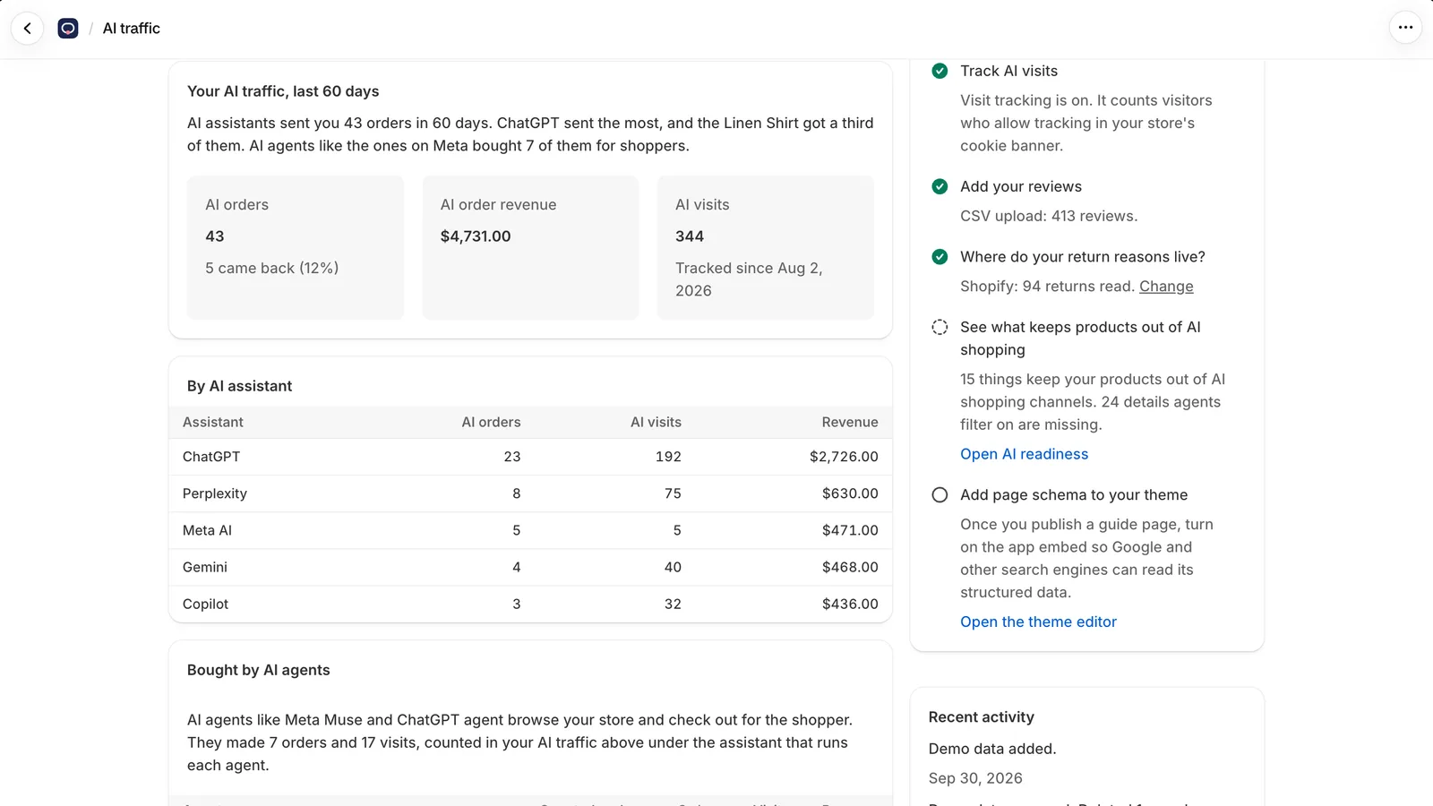Viewport: 1433px width, 806px height.
Task: Expand the Track AI visits step
Action: pyautogui.click(x=1008, y=71)
